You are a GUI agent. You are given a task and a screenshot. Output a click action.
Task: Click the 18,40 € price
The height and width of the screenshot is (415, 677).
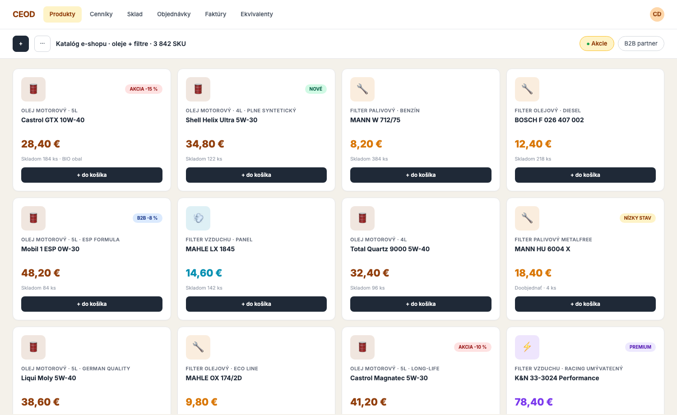point(533,273)
